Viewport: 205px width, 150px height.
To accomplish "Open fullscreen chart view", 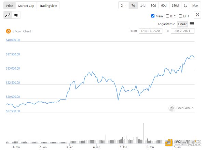I will 197,15.
